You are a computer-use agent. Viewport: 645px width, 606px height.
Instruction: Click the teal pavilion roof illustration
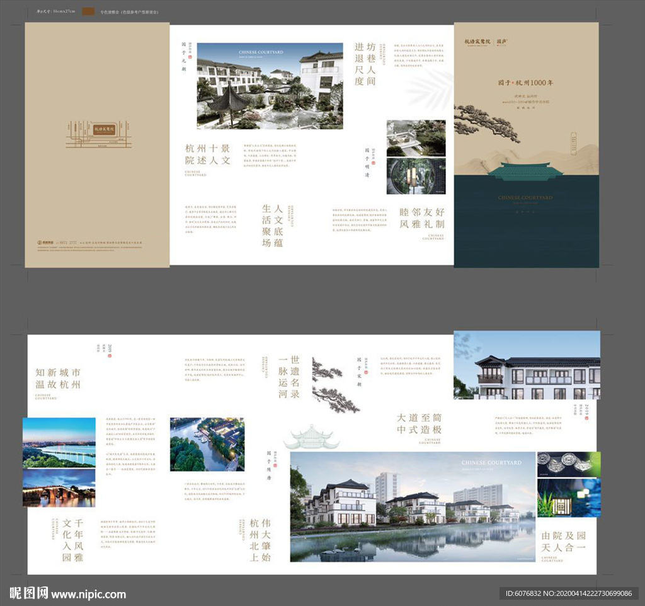click(525, 171)
